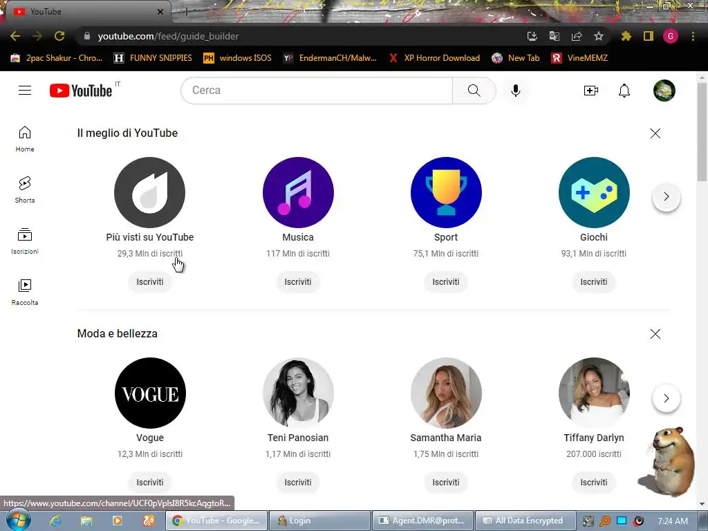Open the 2pac Shakur bookmark

[57, 58]
